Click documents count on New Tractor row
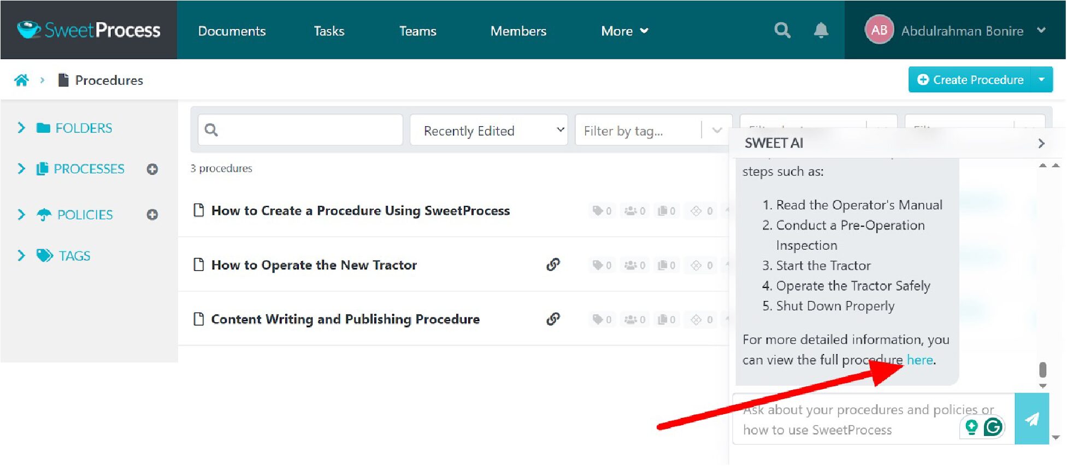The width and height of the screenshot is (1067, 466). click(667, 266)
